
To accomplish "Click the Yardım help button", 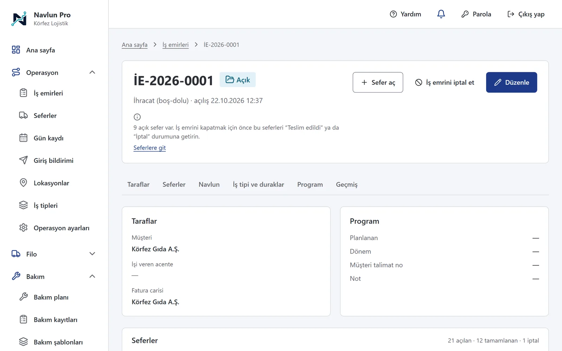I will 405,14.
